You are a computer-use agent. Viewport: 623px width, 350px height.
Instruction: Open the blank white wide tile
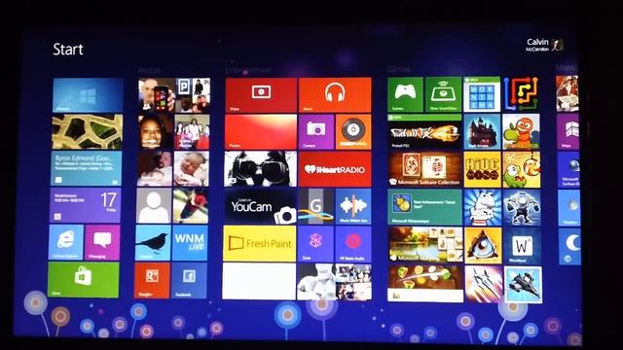(x=259, y=281)
